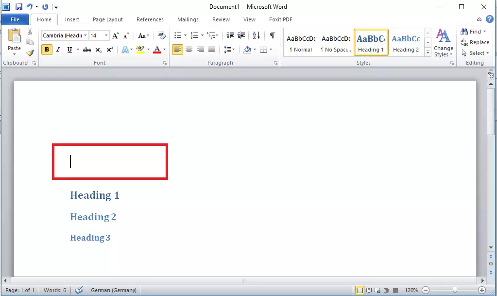This screenshot has width=497, height=296.
Task: Open the Page Layout tab
Action: click(x=107, y=19)
